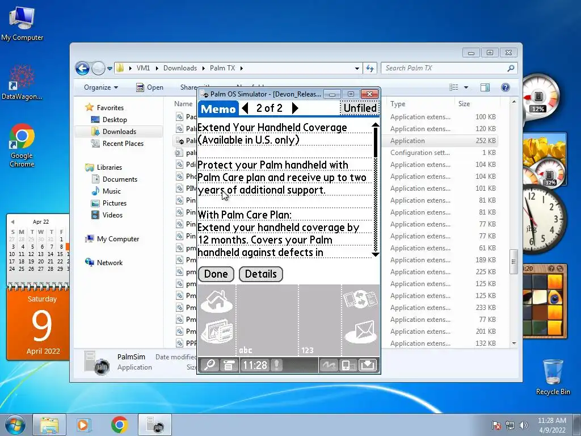Open Explorer help icon
Screen dimensions: 581x436
pos(506,87)
